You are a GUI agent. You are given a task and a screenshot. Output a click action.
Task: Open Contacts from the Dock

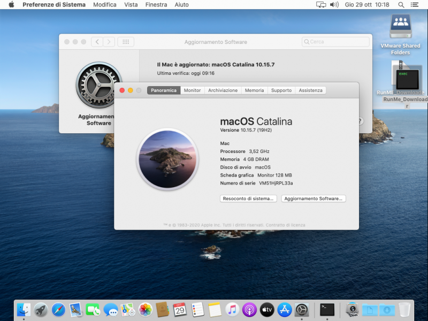[163, 310]
